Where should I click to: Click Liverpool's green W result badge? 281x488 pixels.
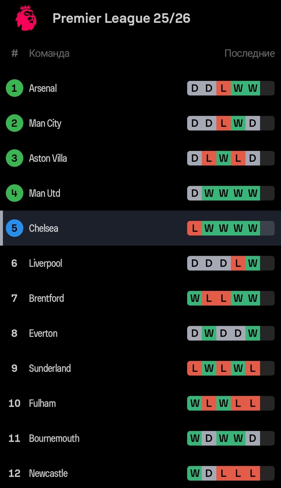pyautogui.click(x=253, y=263)
